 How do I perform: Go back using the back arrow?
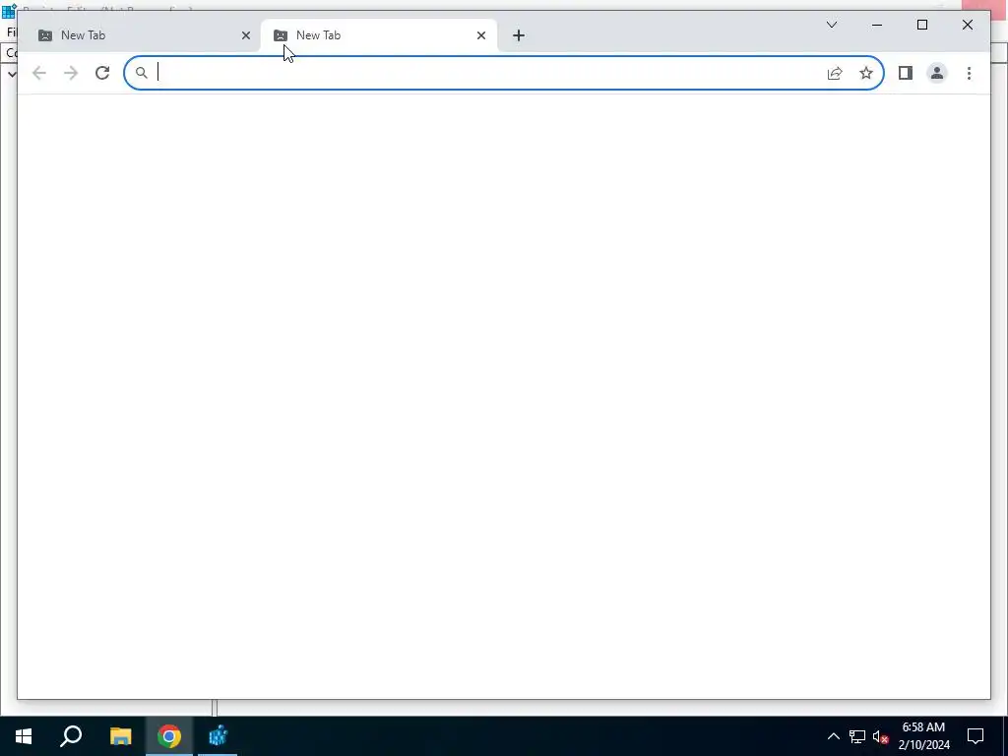point(39,73)
